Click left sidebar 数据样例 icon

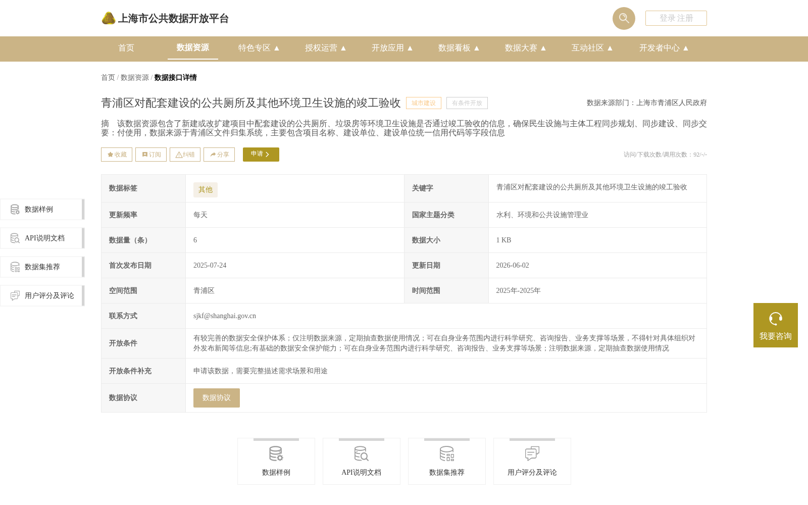(15, 210)
